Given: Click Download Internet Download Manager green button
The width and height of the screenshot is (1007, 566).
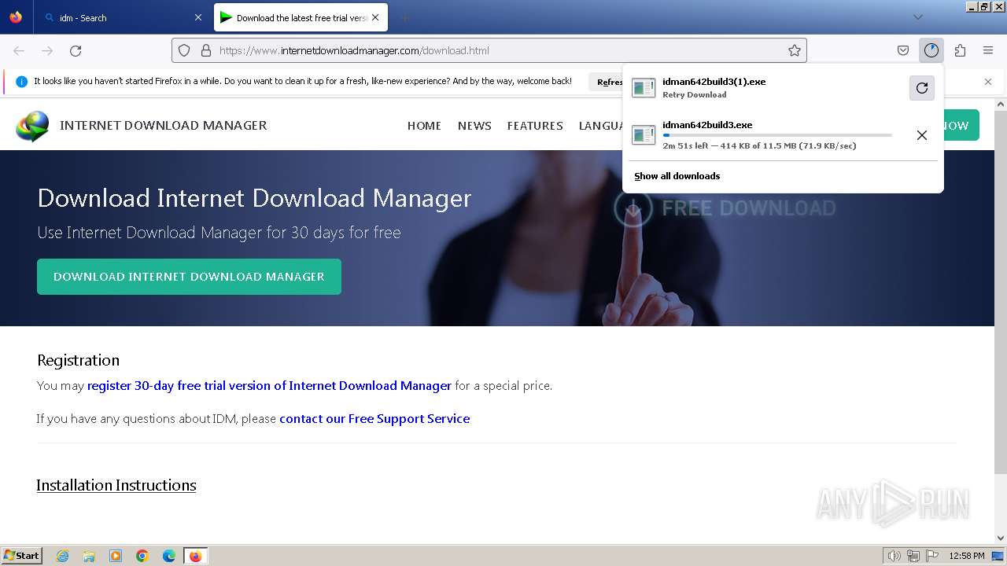Looking at the screenshot, I should [x=189, y=277].
